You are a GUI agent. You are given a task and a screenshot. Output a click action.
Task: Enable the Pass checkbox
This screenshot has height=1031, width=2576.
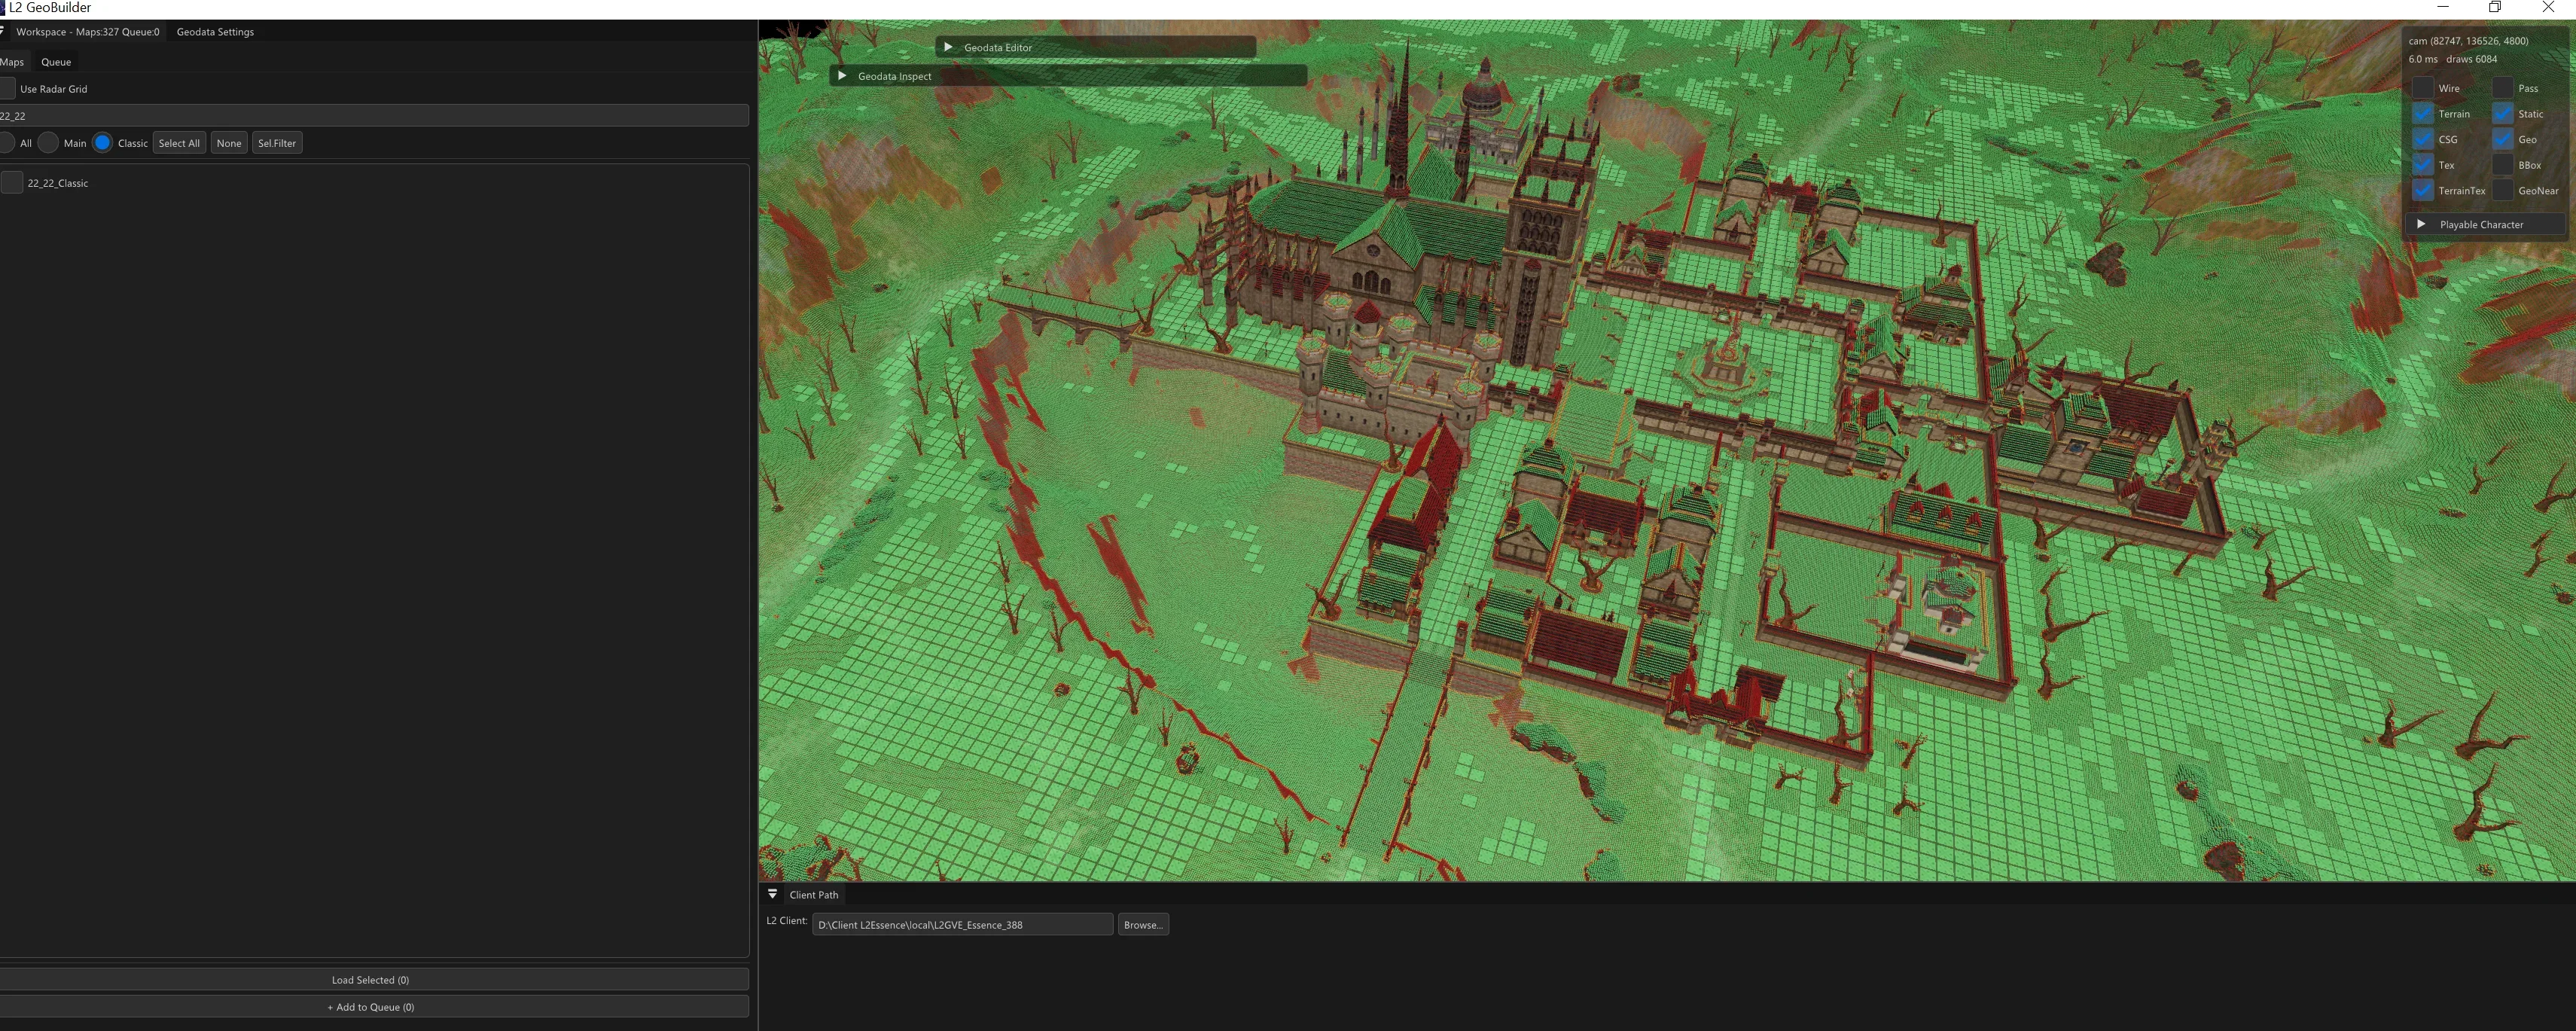[x=2502, y=88]
